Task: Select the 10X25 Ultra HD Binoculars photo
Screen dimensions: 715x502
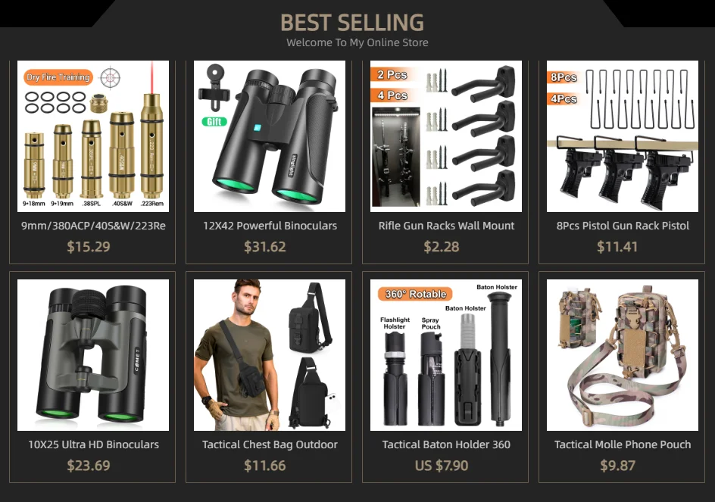Action: tap(93, 355)
